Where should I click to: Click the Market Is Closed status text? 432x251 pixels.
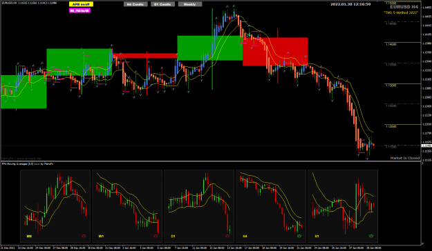coord(405,158)
